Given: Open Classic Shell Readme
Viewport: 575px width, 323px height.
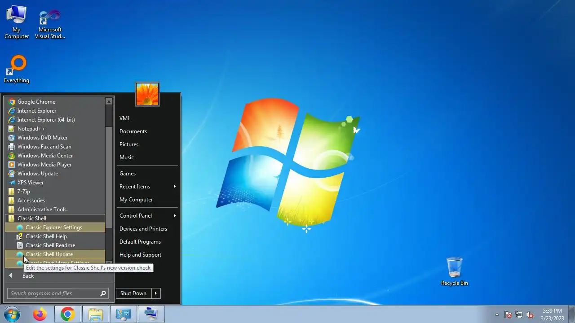Looking at the screenshot, I should coord(55,245).
